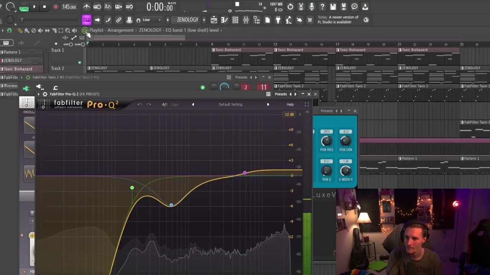Click the Pro-Q 2 gear settings icon
The image size is (490, 275).
tap(45, 94)
